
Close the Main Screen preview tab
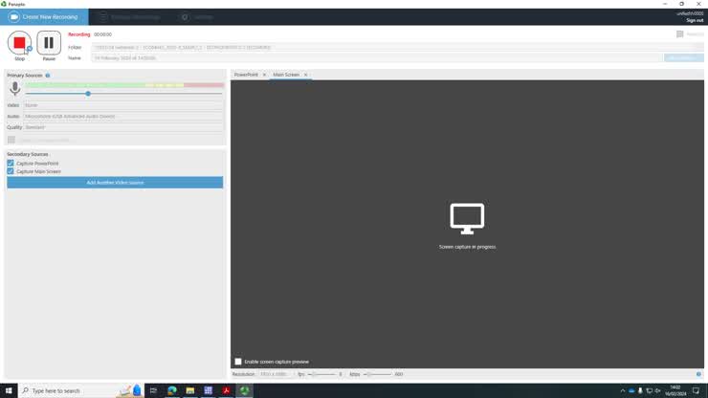pyautogui.click(x=305, y=75)
